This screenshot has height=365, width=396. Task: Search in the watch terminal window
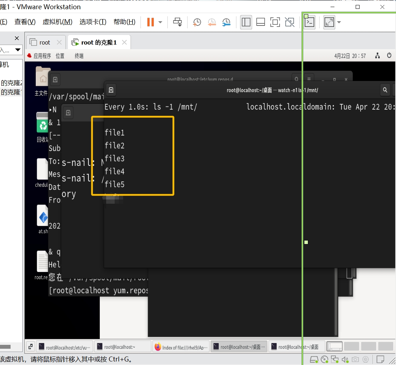(x=385, y=90)
